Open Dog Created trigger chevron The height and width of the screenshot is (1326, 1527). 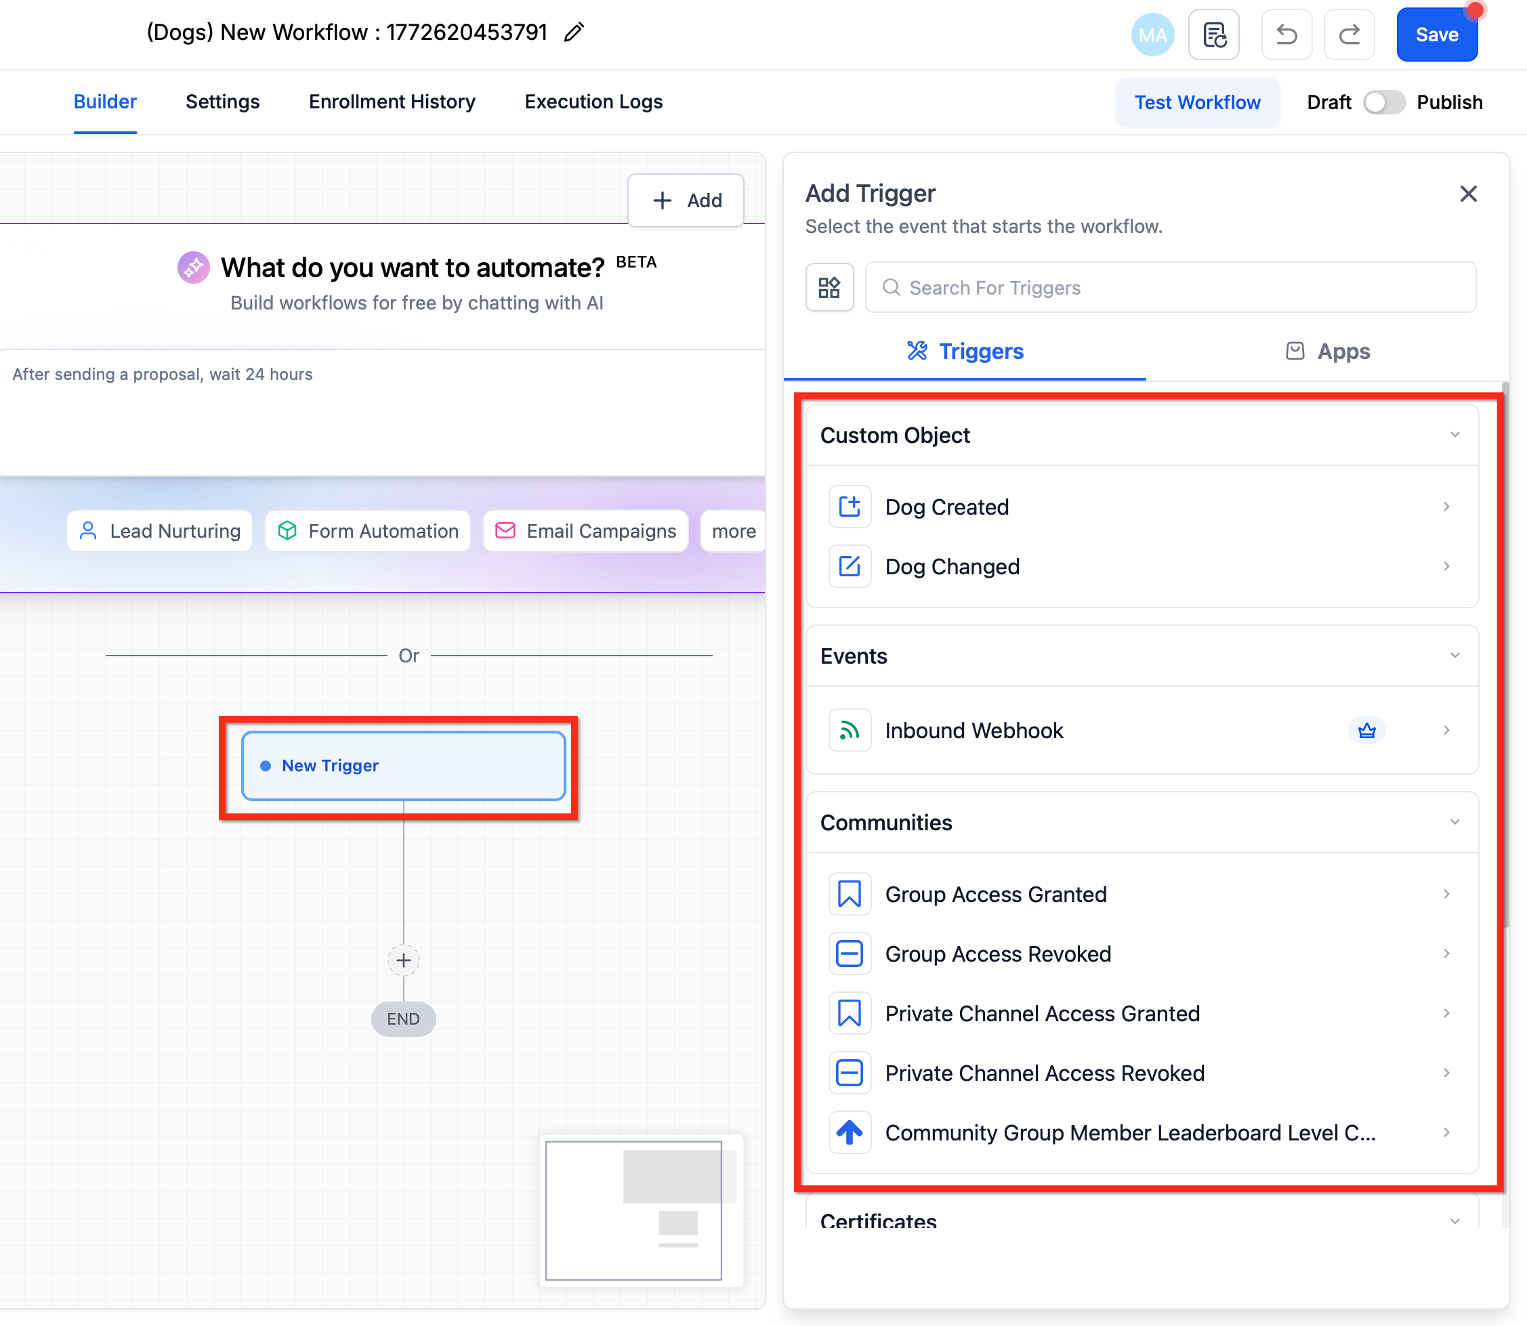click(x=1446, y=507)
